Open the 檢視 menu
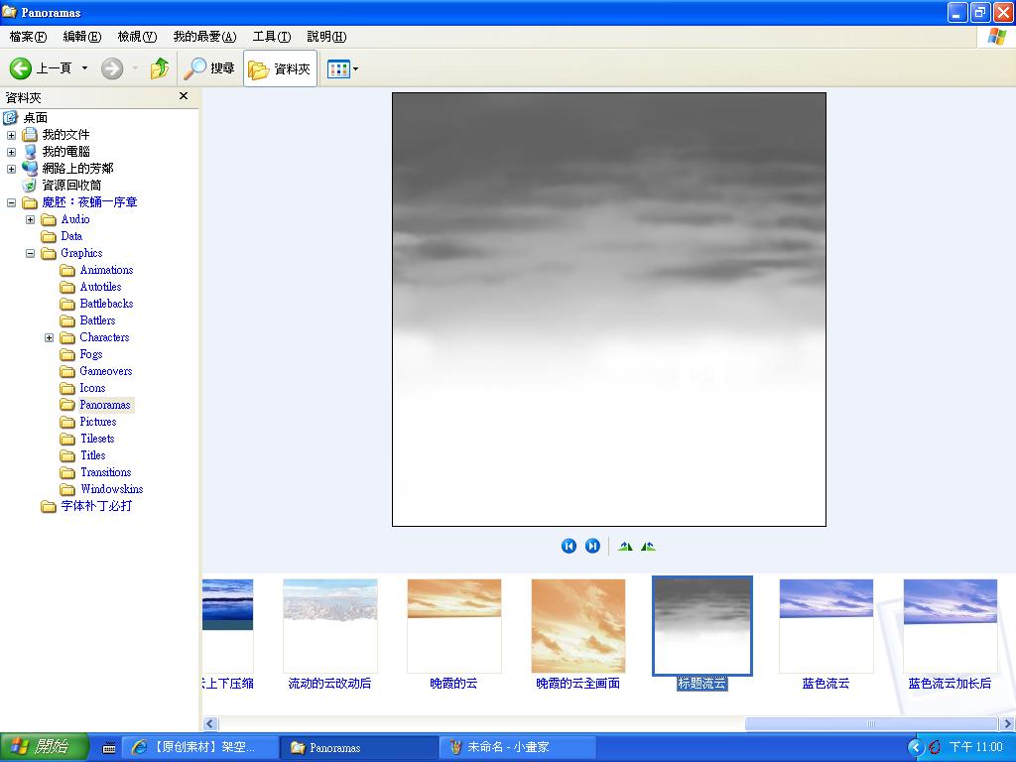1016x762 pixels. tap(137, 37)
